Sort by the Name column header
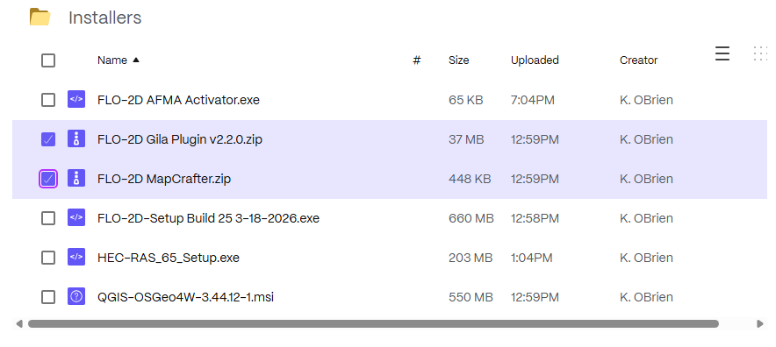Screen dimensions: 776x347 point(112,60)
